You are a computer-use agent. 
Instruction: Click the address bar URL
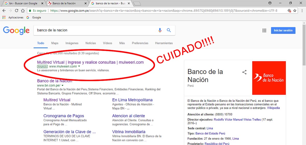[x=164, y=11]
